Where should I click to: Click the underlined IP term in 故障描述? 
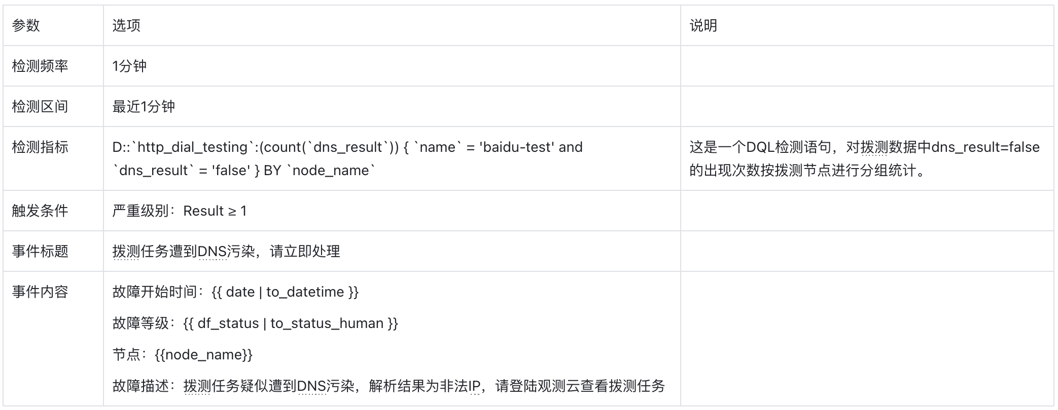[474, 386]
